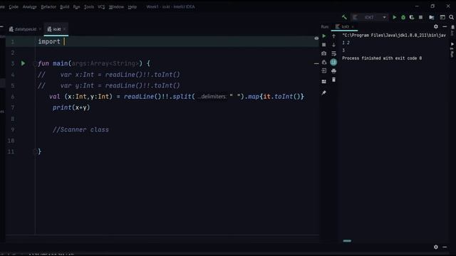This screenshot has width=456, height=256.
Task: Clear all Run console output
Action: 333,80
